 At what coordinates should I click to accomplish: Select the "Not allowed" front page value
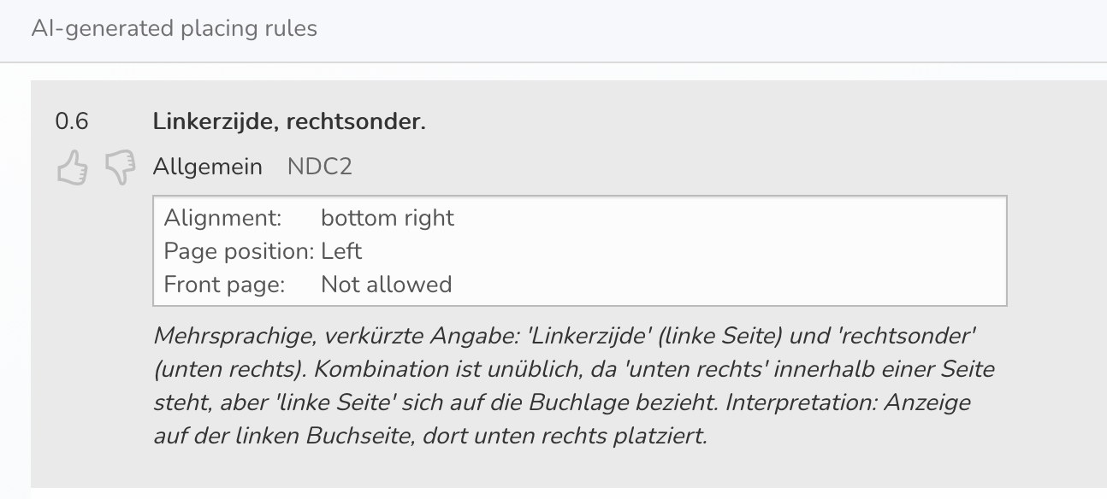click(386, 285)
